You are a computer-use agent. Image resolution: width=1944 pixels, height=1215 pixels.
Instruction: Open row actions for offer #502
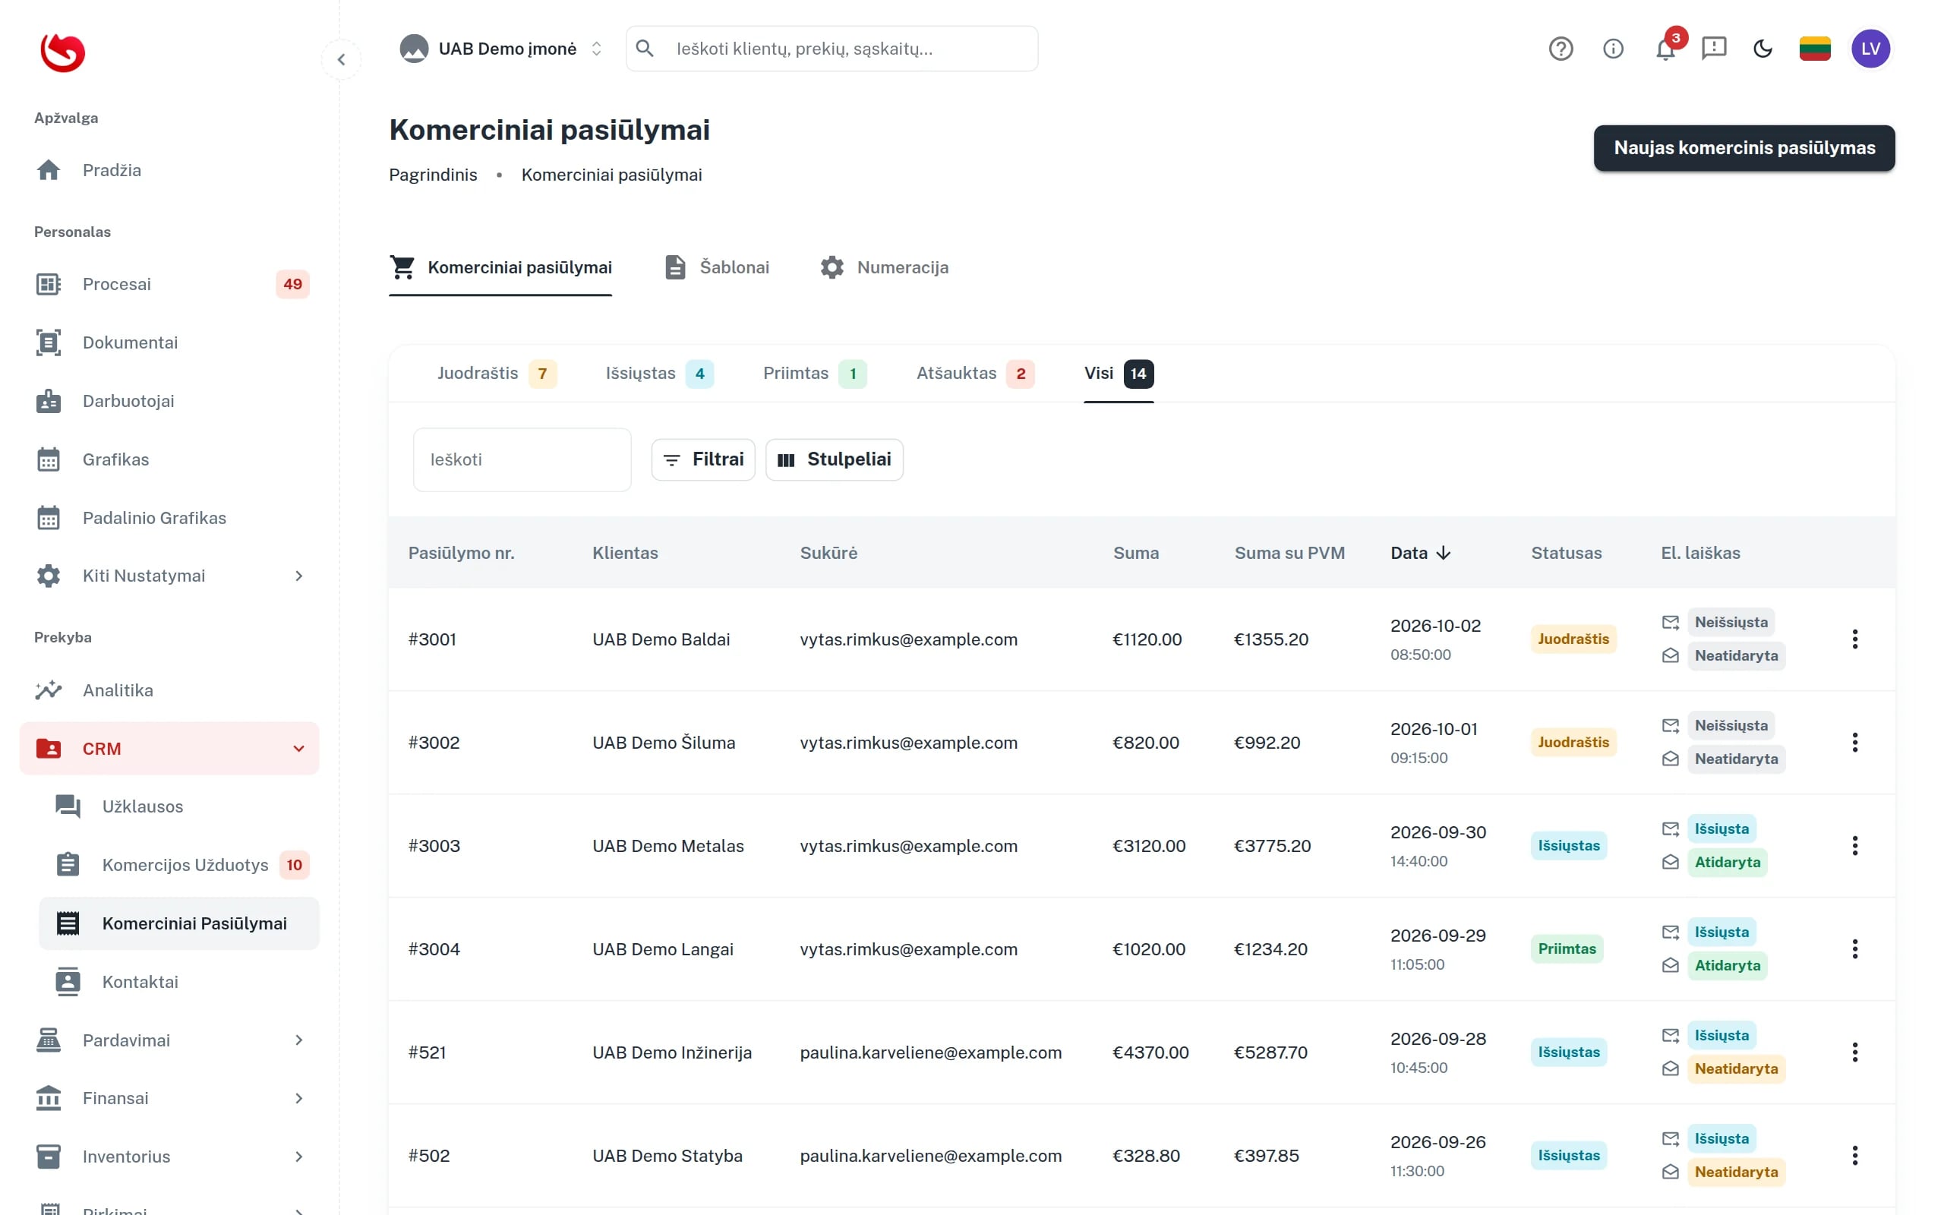(x=1854, y=1156)
